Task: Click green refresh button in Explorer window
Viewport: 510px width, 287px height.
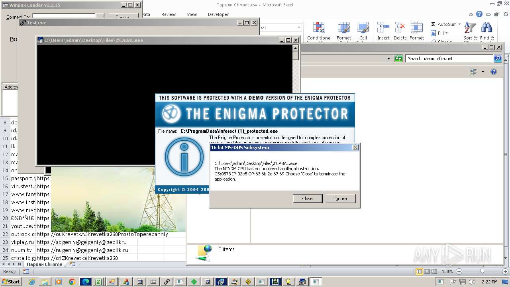Action: [x=398, y=59]
